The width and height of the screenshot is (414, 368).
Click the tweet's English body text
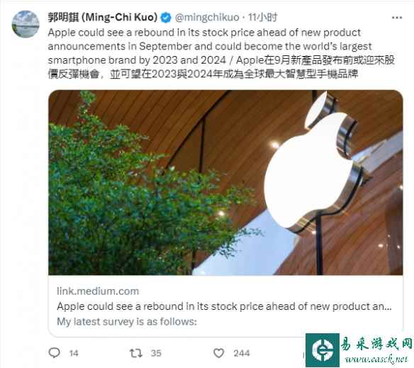[x=210, y=46]
